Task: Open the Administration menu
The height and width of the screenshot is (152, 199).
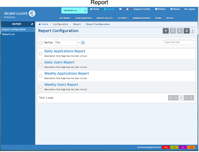Action: coord(142,18)
